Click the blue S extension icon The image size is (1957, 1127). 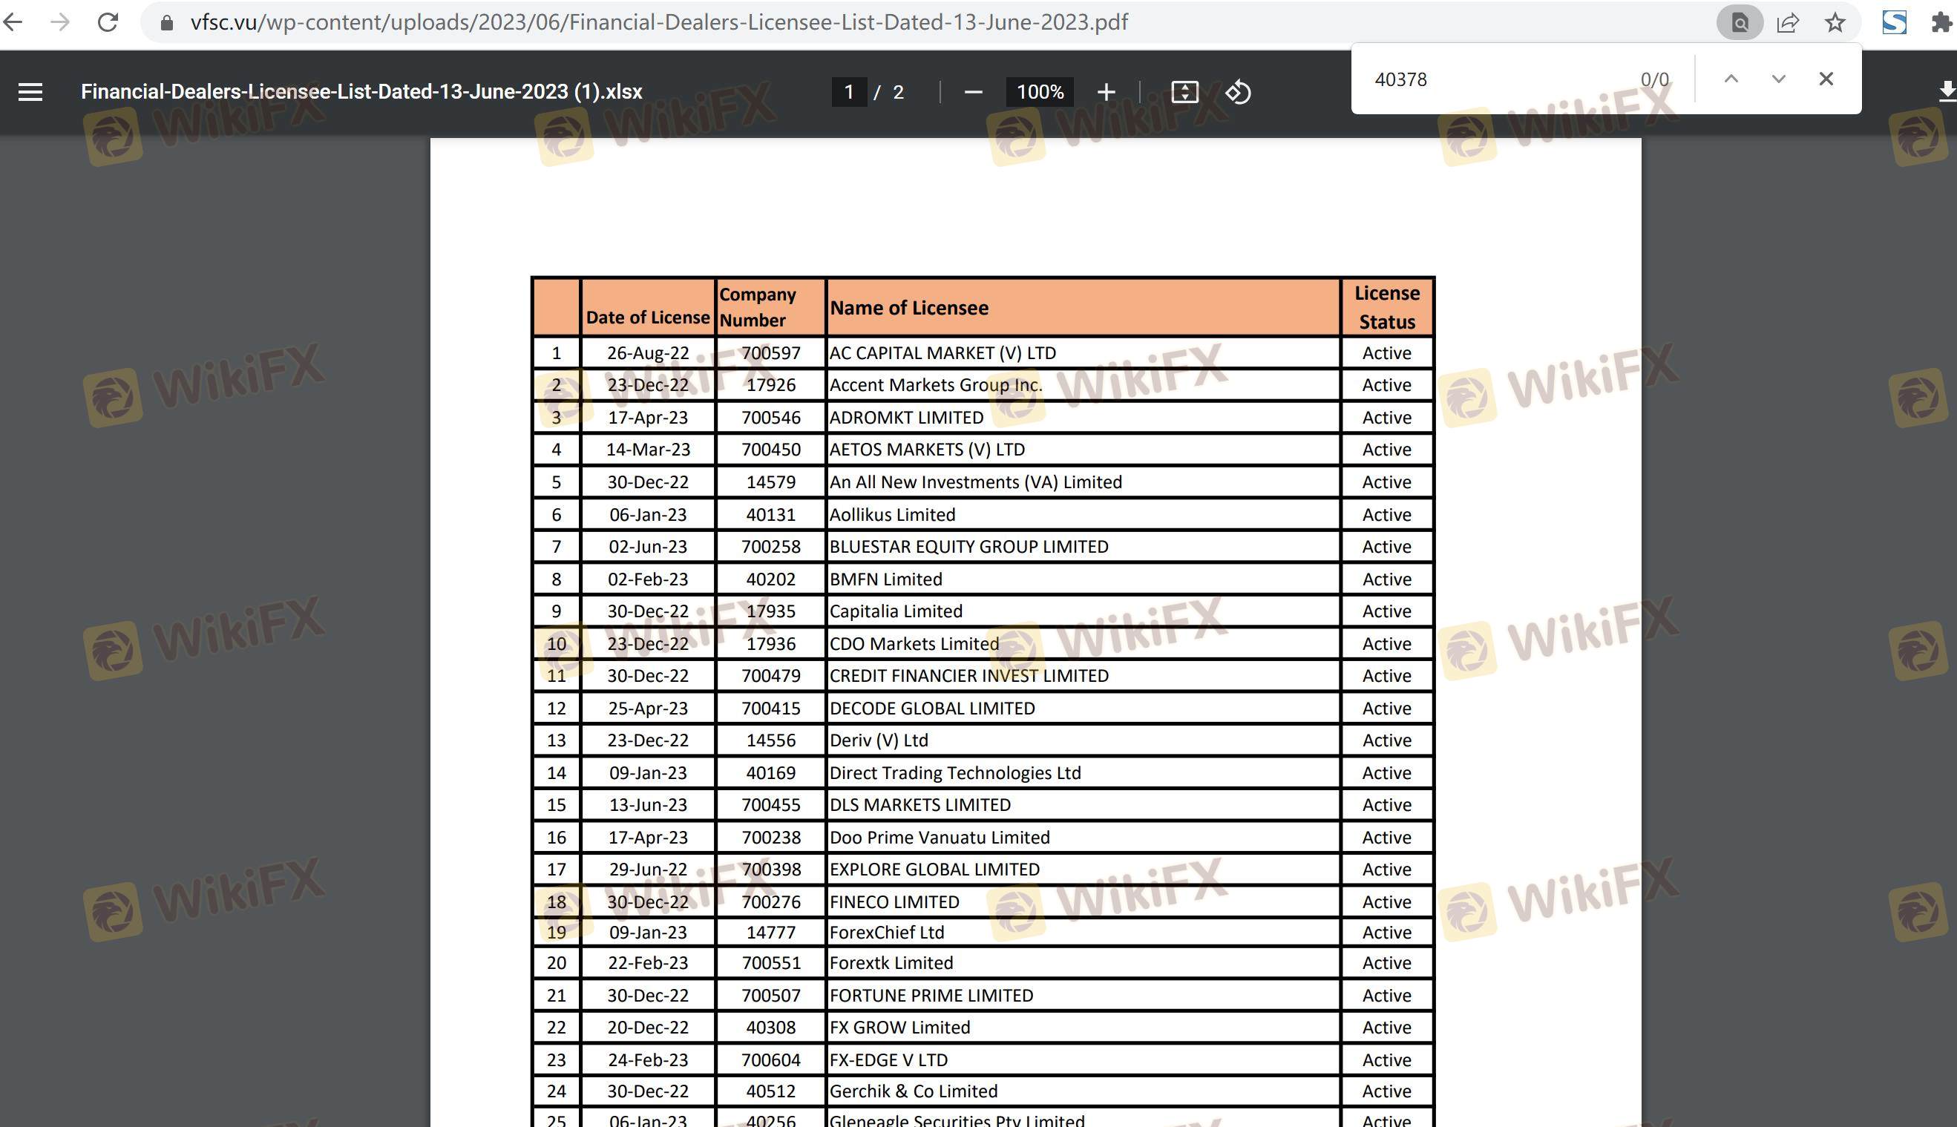[1893, 22]
